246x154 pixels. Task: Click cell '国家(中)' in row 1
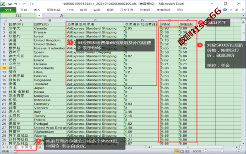click(20, 24)
